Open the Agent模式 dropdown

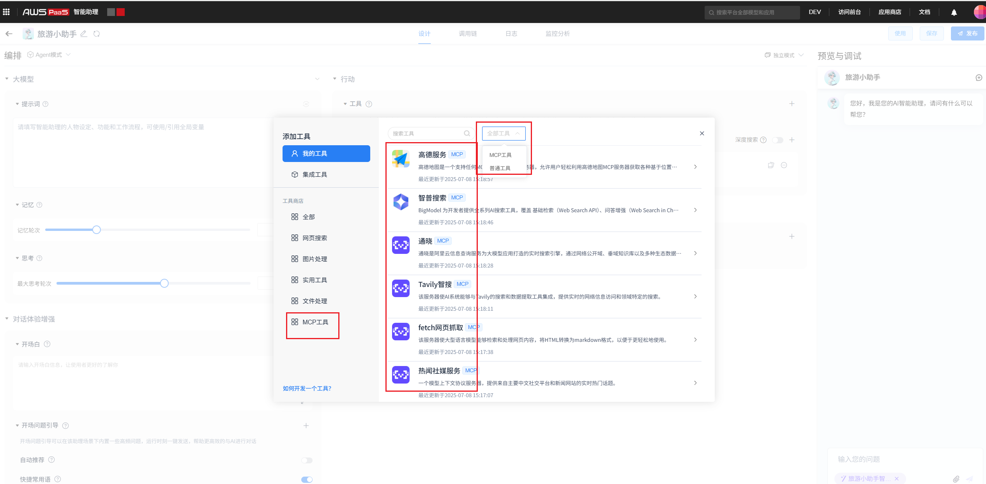(x=49, y=55)
